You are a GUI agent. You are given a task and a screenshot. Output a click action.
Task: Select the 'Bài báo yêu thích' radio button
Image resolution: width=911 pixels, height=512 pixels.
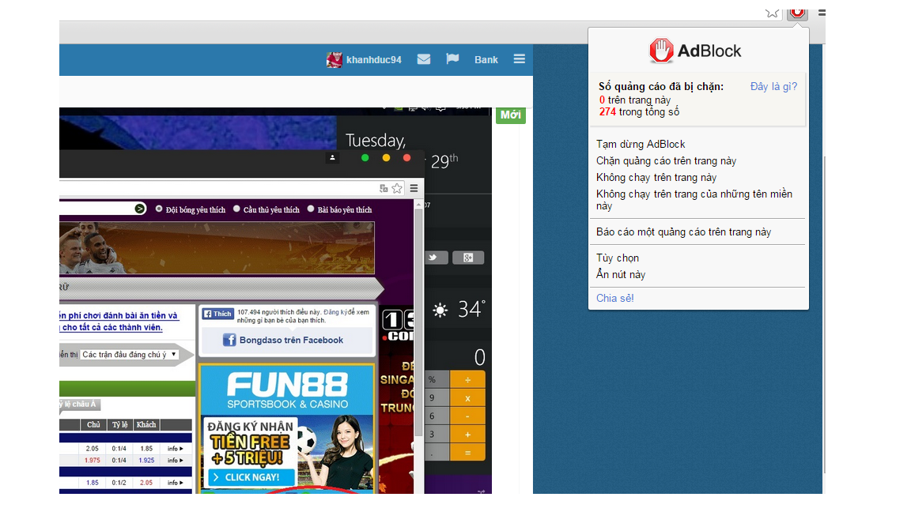point(311,209)
